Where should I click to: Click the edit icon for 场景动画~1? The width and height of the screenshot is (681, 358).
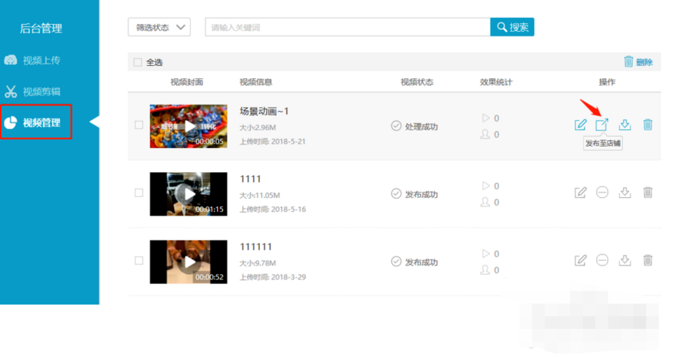[580, 125]
